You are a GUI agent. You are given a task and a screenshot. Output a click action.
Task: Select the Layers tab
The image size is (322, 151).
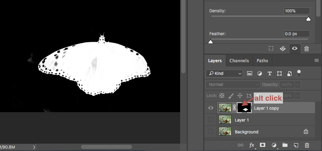tap(215, 61)
